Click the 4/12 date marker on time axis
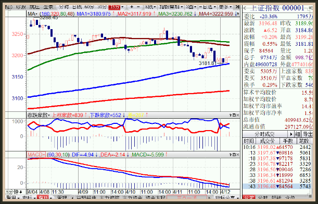 point(225,192)
